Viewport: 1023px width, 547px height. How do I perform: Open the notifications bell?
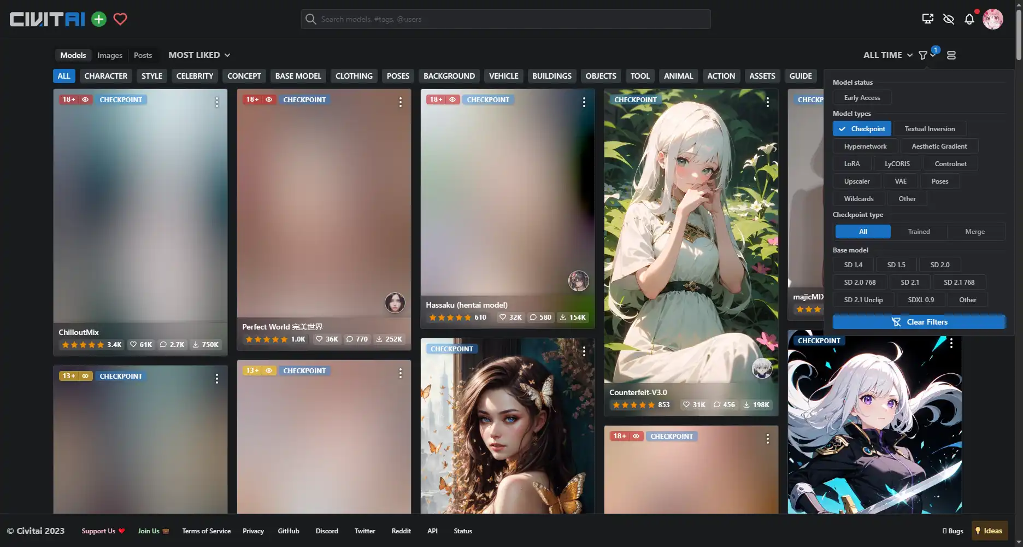click(969, 19)
